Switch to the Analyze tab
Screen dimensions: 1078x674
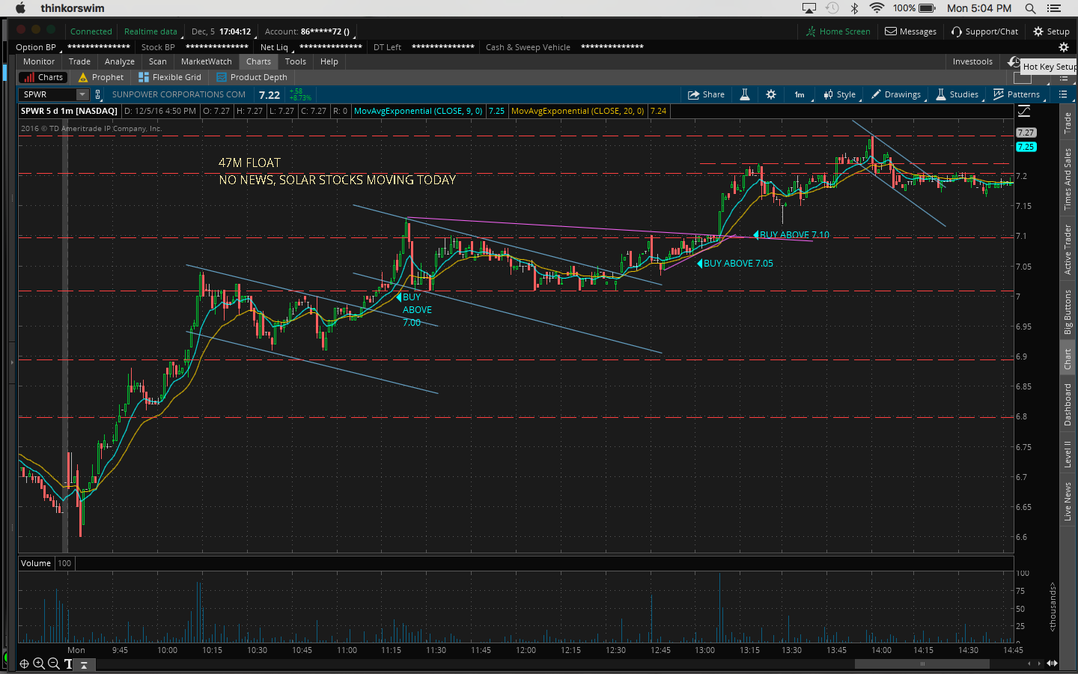point(119,61)
